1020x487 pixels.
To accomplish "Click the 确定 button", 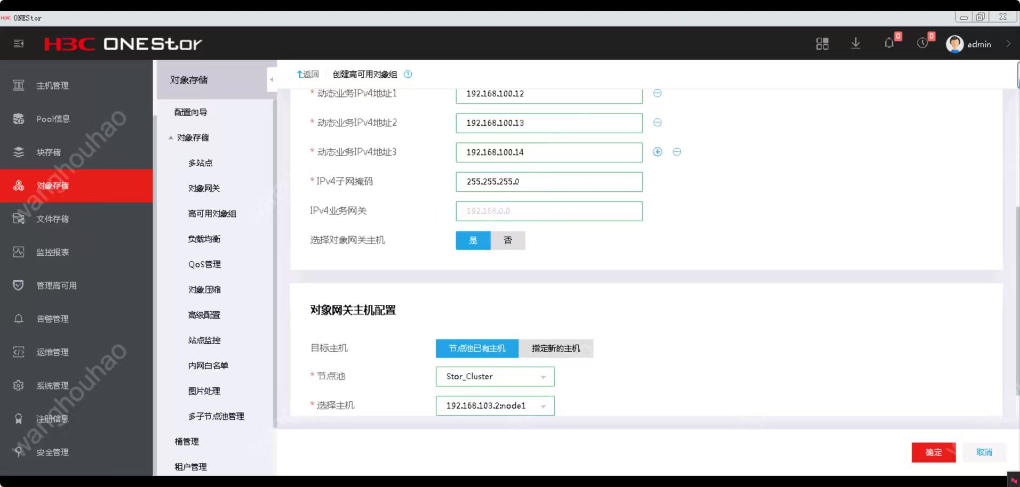I will [934, 452].
